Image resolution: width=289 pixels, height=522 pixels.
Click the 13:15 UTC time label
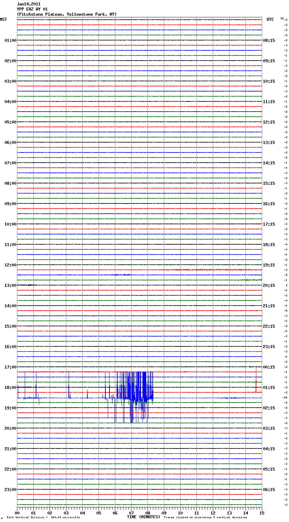(x=269, y=143)
